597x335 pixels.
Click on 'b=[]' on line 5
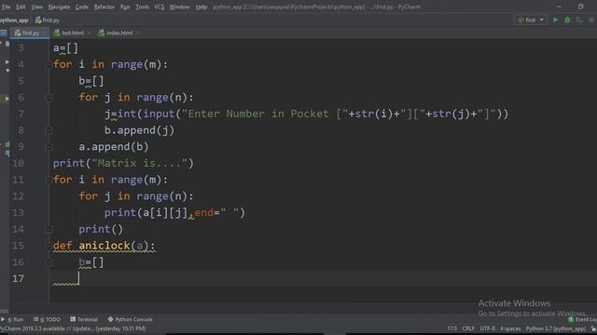coord(91,81)
